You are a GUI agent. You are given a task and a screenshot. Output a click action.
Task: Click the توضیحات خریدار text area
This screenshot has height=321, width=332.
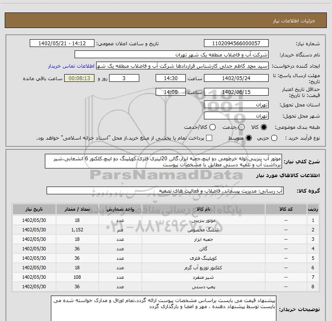point(164,309)
